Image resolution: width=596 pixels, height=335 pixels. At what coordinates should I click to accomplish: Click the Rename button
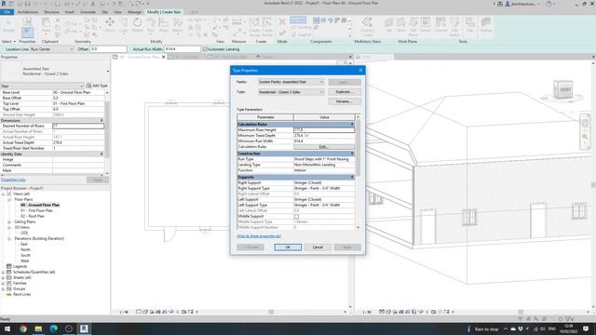[x=344, y=101]
